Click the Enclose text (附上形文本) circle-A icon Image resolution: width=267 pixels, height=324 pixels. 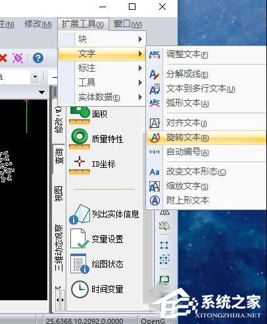(x=155, y=200)
